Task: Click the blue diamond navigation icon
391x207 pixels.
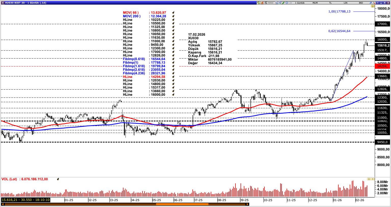Action: tap(286, 3)
